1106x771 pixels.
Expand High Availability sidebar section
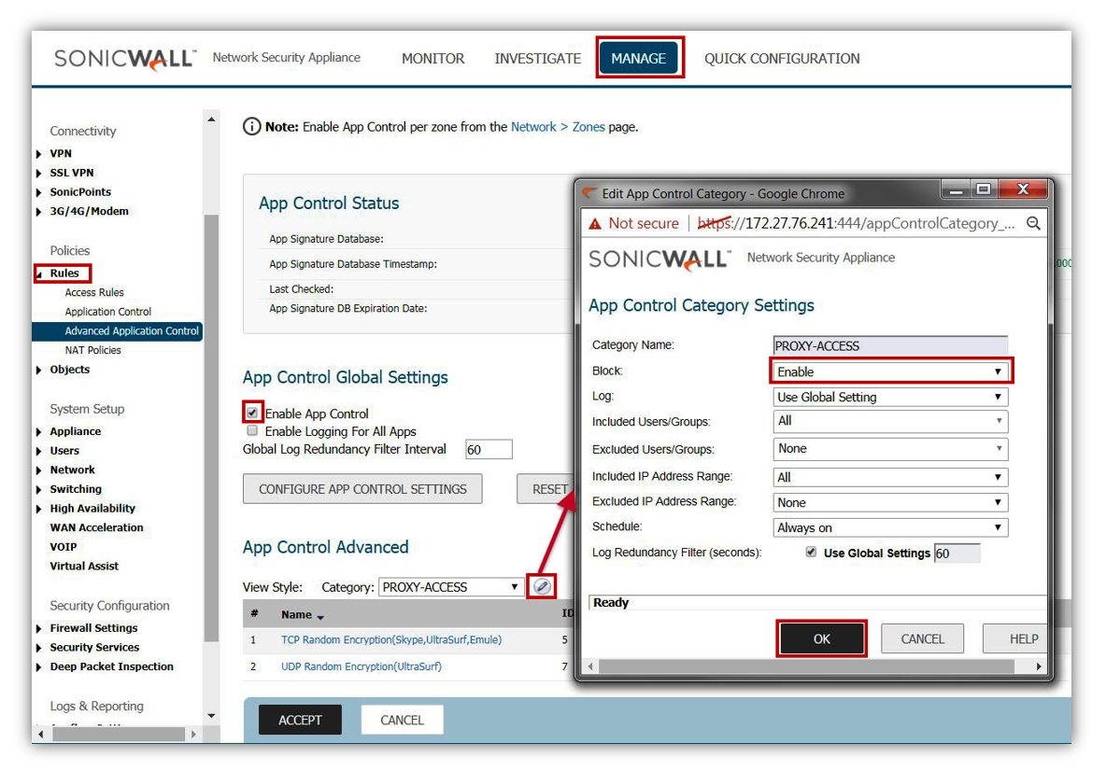pyautogui.click(x=39, y=508)
